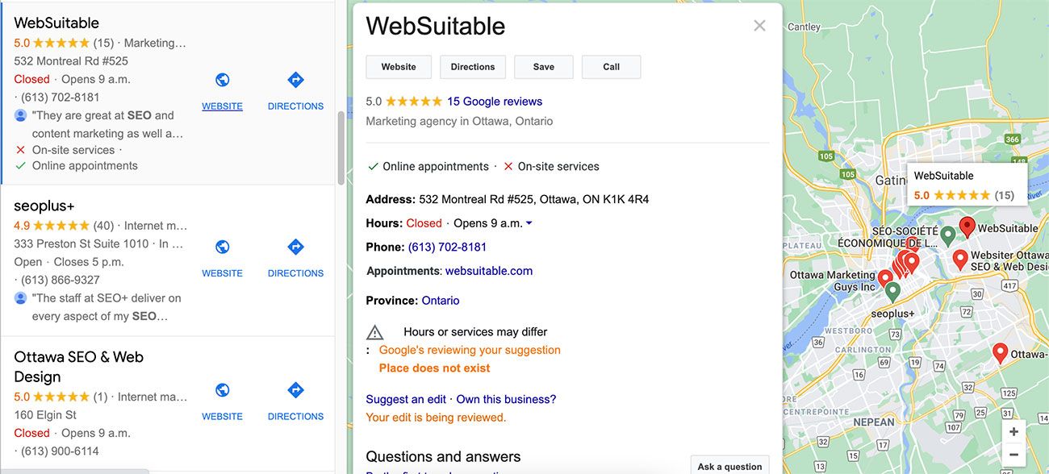
Task: Click Questions and answers heading
Action: point(443,457)
